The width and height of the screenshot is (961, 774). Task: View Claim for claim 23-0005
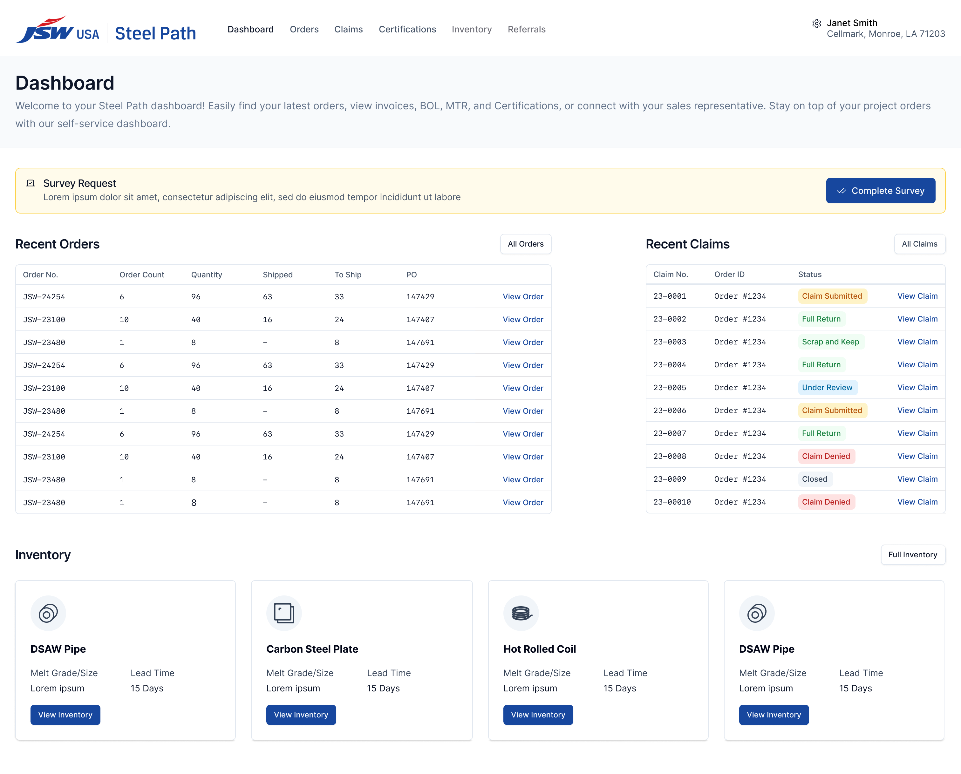pos(917,387)
